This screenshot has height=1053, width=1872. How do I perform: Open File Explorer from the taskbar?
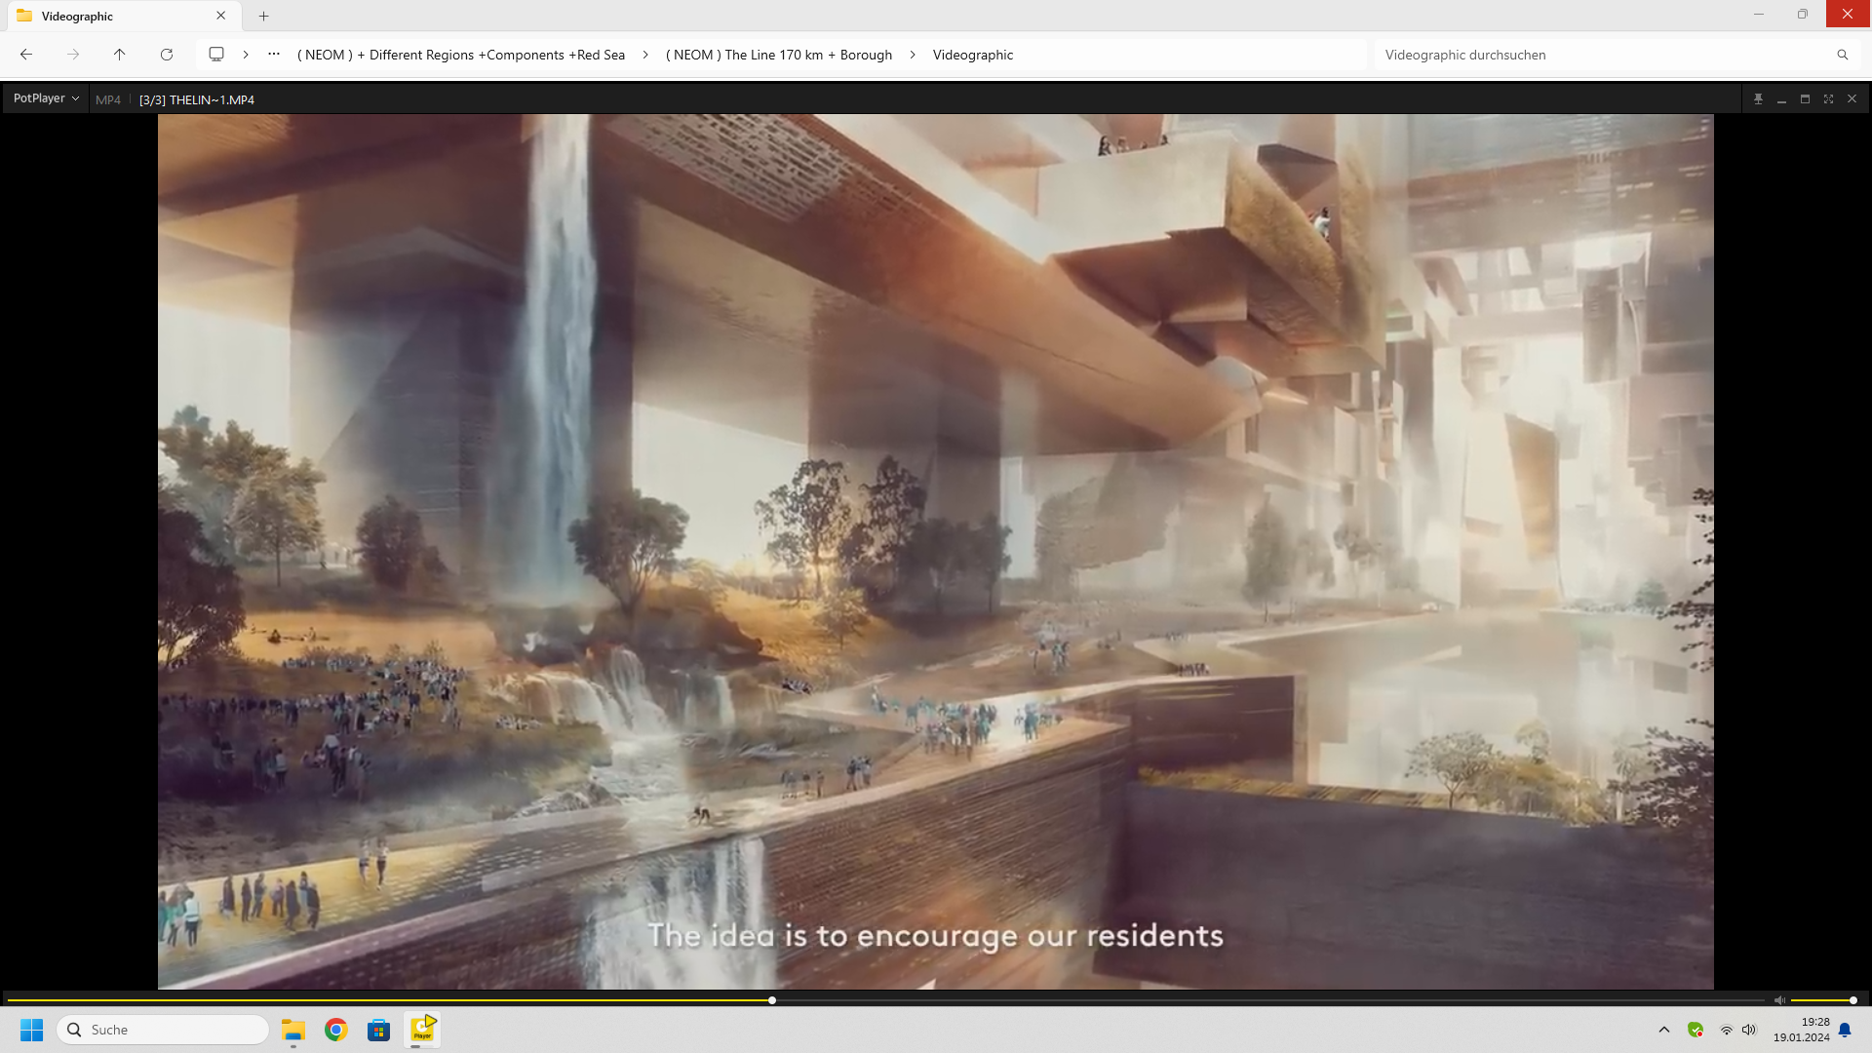(x=293, y=1030)
